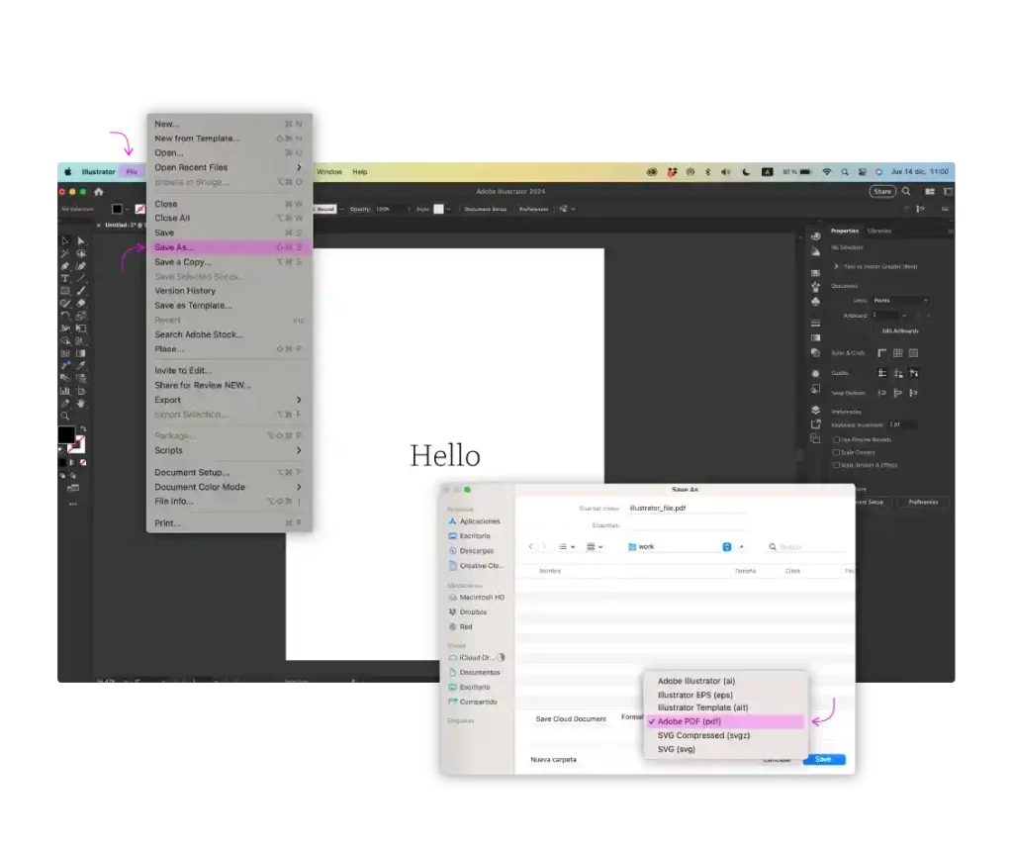Pick the Eyedropper tool
This screenshot has height=845, width=1013.
pos(81,366)
